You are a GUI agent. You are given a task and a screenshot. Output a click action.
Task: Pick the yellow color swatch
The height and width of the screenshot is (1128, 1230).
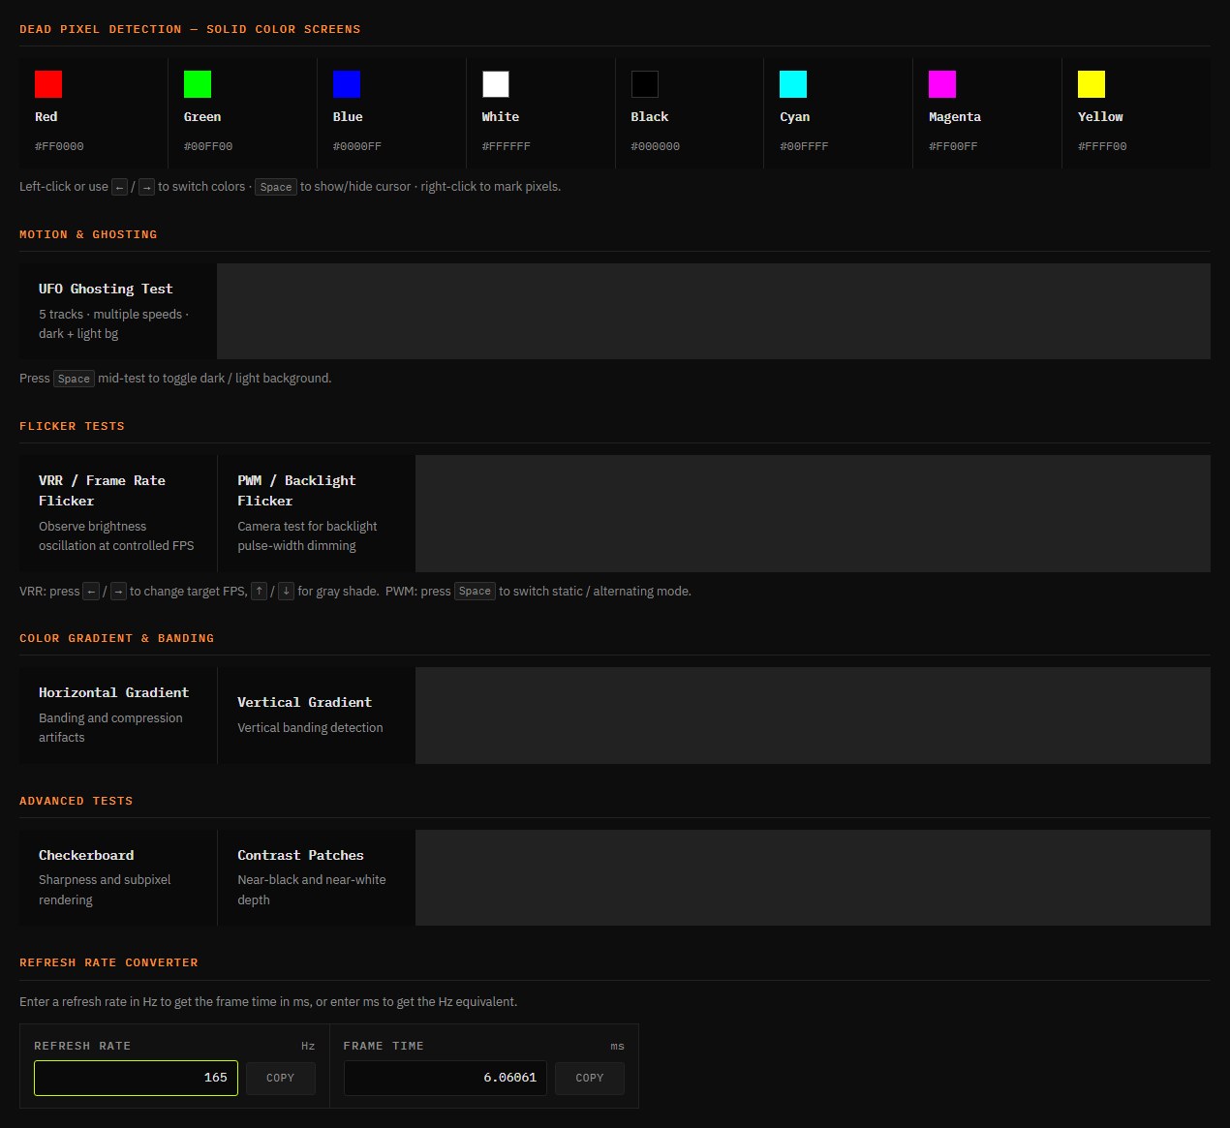pyautogui.click(x=1092, y=84)
